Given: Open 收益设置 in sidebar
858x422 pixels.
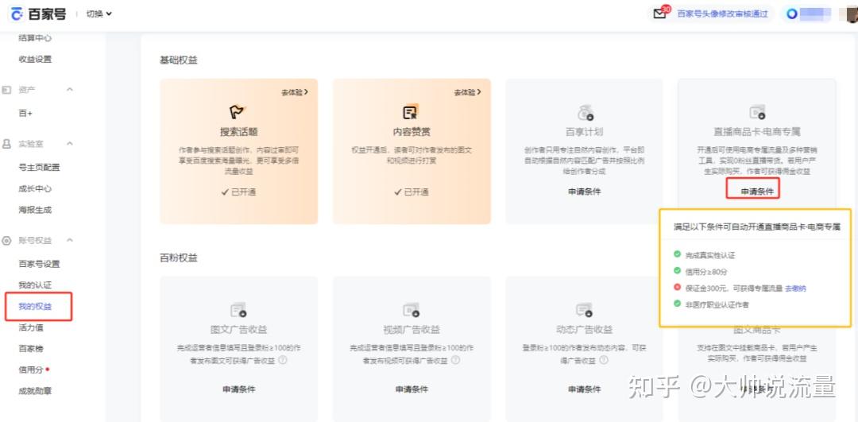Looking at the screenshot, I should [x=35, y=59].
